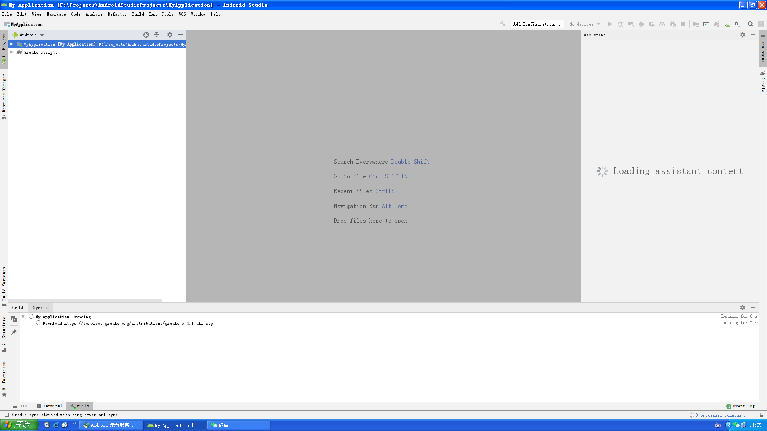Image resolution: width=767 pixels, height=431 pixels.
Task: Click the Windows Start button
Action: [19, 425]
